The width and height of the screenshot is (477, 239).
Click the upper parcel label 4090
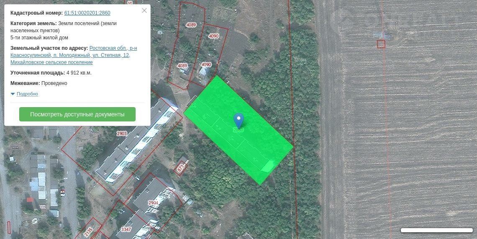pyautogui.click(x=213, y=36)
